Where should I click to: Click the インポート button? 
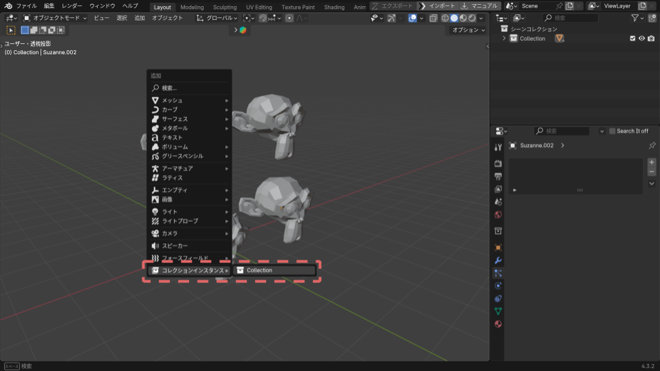click(438, 6)
